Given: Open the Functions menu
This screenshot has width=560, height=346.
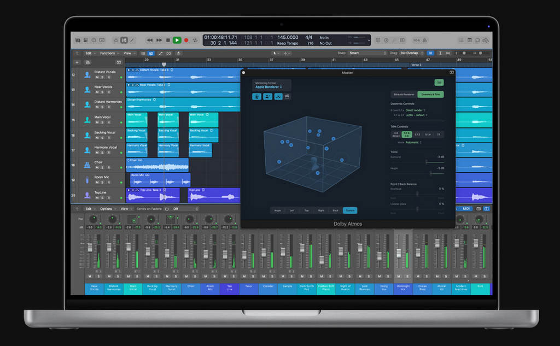Looking at the screenshot, I should point(109,53).
